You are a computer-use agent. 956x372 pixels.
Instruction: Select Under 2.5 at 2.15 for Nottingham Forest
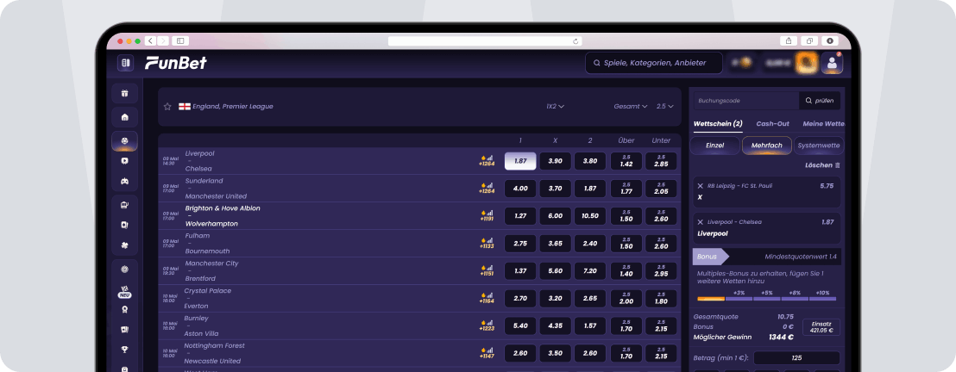[x=661, y=354]
